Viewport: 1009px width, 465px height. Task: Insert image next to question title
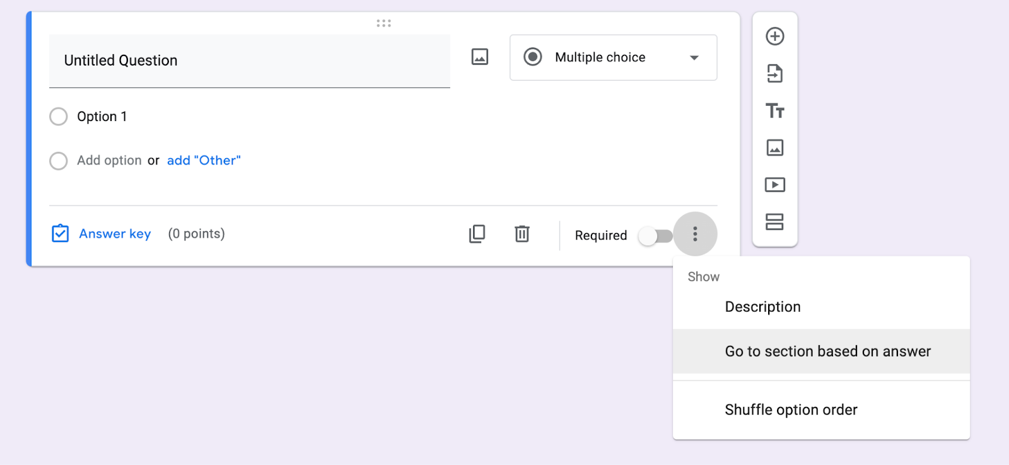pyautogui.click(x=480, y=57)
